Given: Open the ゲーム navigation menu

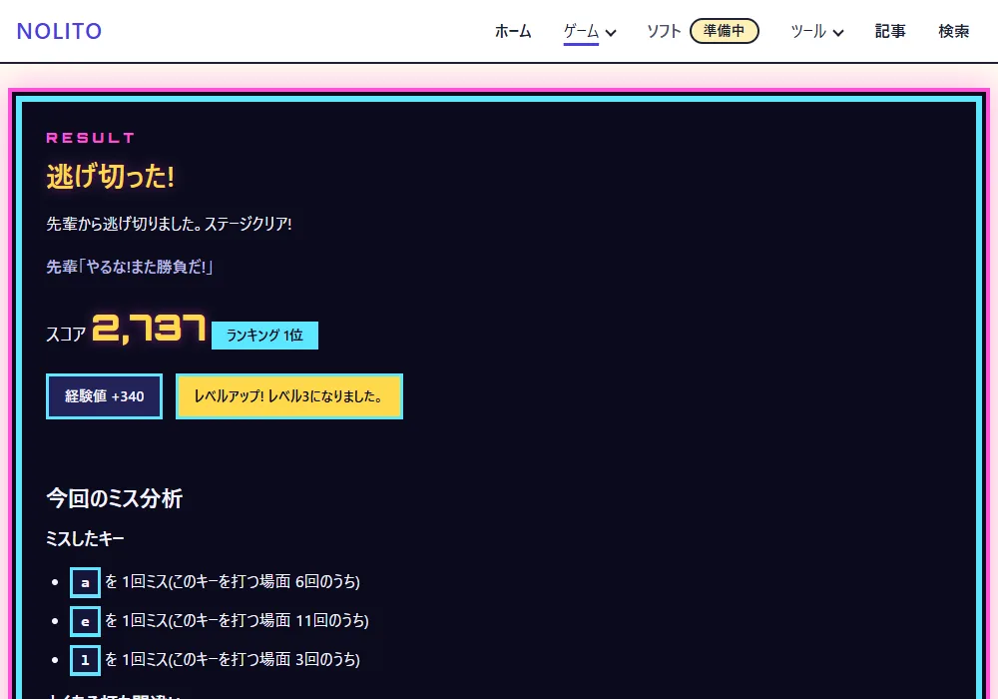Looking at the screenshot, I should pyautogui.click(x=581, y=31).
